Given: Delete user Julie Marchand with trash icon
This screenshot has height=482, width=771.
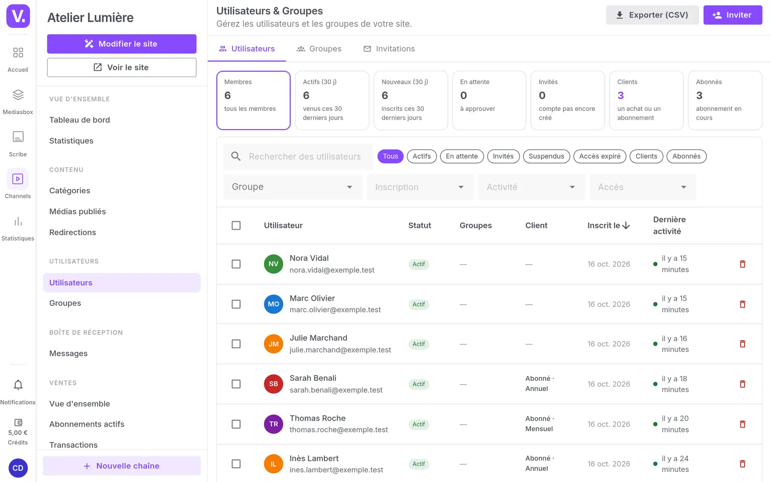Looking at the screenshot, I should click(x=743, y=344).
